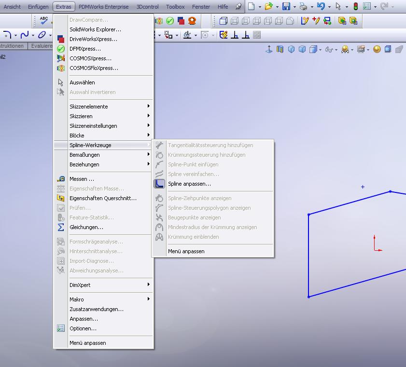Select the Spline sketch tool icon
Image resolution: width=406 pixels, height=367 pixels.
click(25, 35)
